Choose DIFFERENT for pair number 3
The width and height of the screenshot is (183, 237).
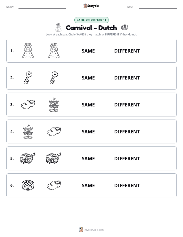(x=127, y=105)
